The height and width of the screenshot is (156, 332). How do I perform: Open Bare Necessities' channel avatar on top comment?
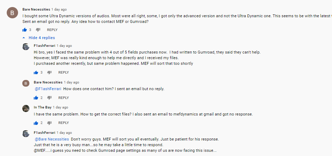click(12, 13)
